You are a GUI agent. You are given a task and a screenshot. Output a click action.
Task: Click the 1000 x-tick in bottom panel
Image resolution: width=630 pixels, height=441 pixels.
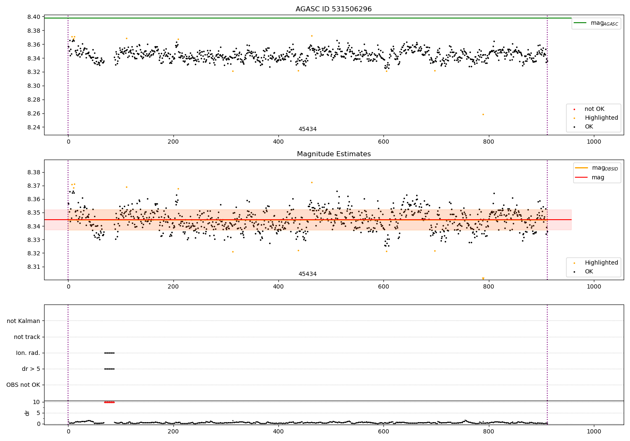point(594,431)
